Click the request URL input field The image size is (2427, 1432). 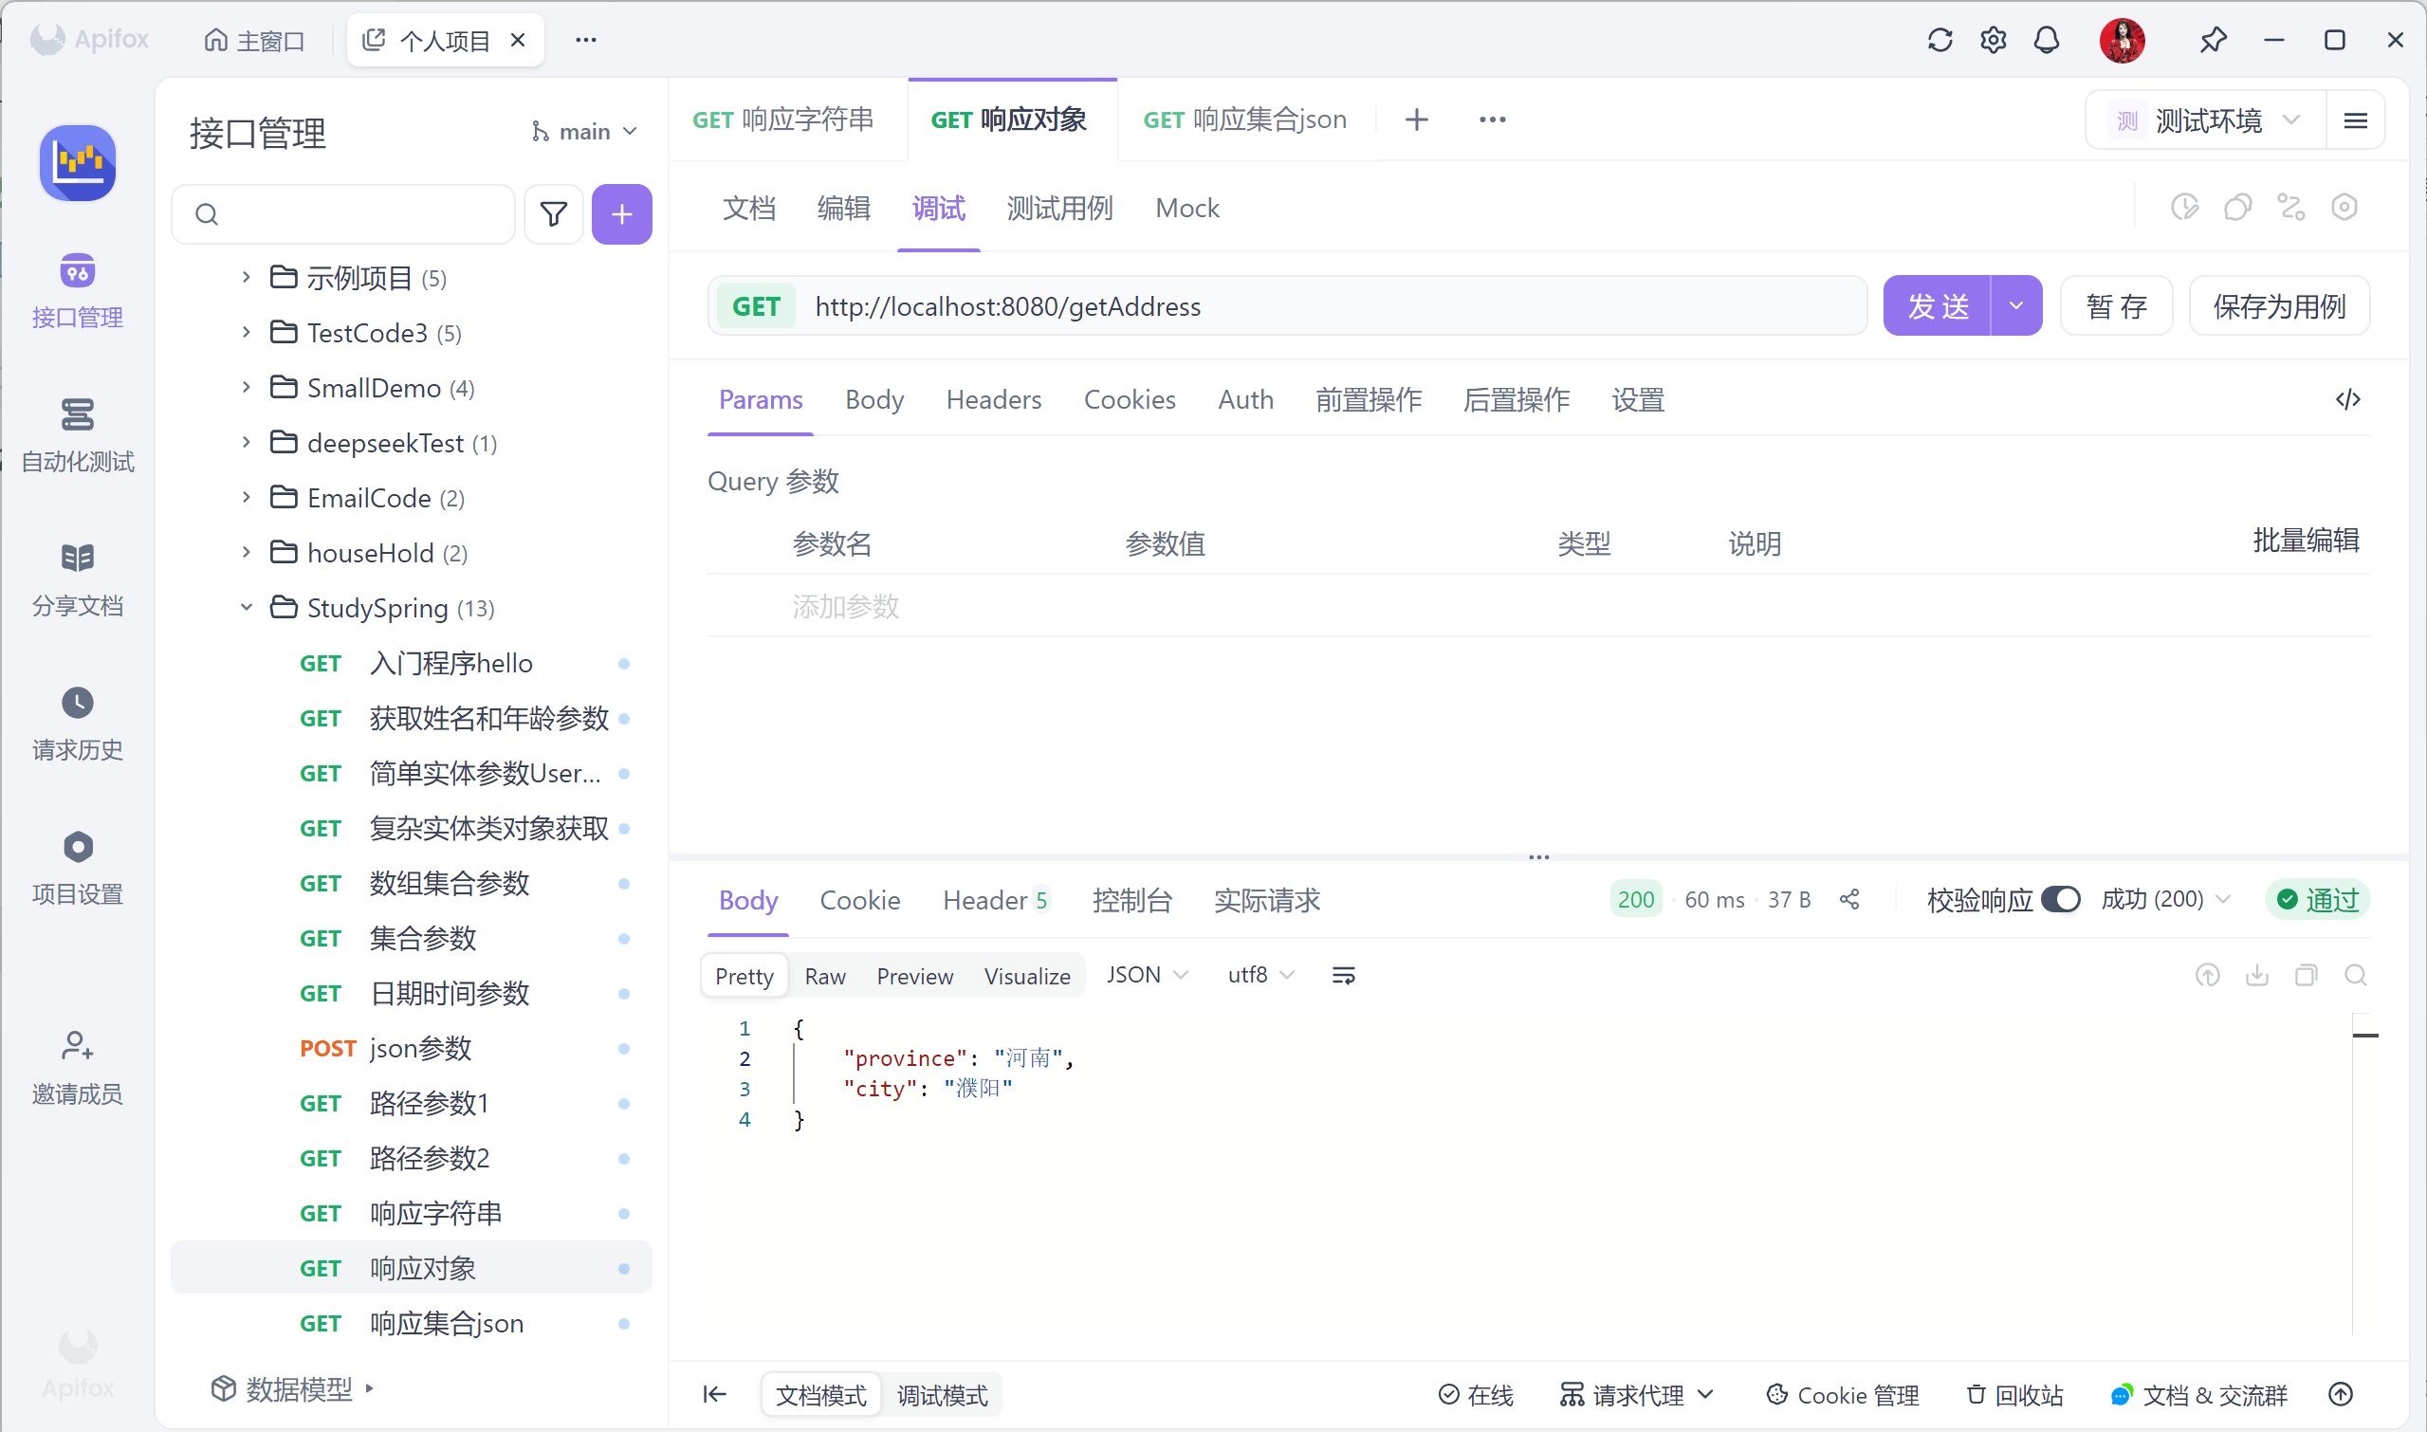tap(1332, 306)
